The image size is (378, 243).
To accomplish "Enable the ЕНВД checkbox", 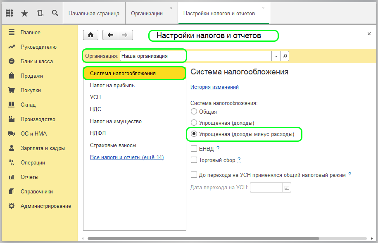I will [x=194, y=149].
